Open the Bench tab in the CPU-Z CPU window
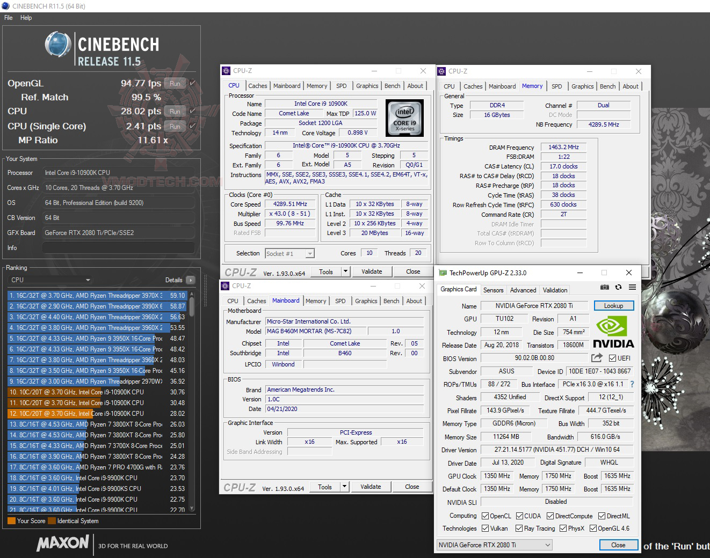The height and width of the screenshot is (558, 710). click(x=393, y=86)
